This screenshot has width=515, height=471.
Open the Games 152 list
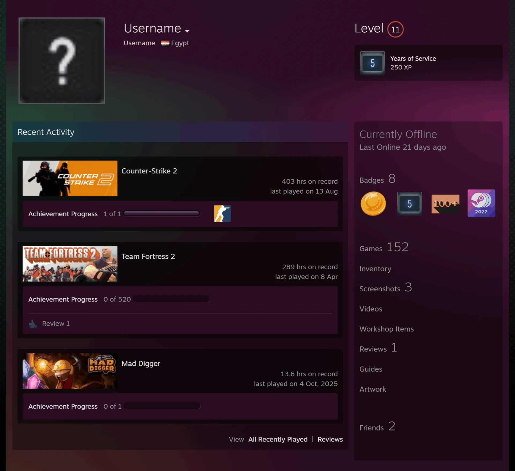click(x=384, y=247)
